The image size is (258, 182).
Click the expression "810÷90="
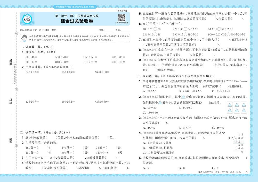pyautogui.click(x=62, y=62)
